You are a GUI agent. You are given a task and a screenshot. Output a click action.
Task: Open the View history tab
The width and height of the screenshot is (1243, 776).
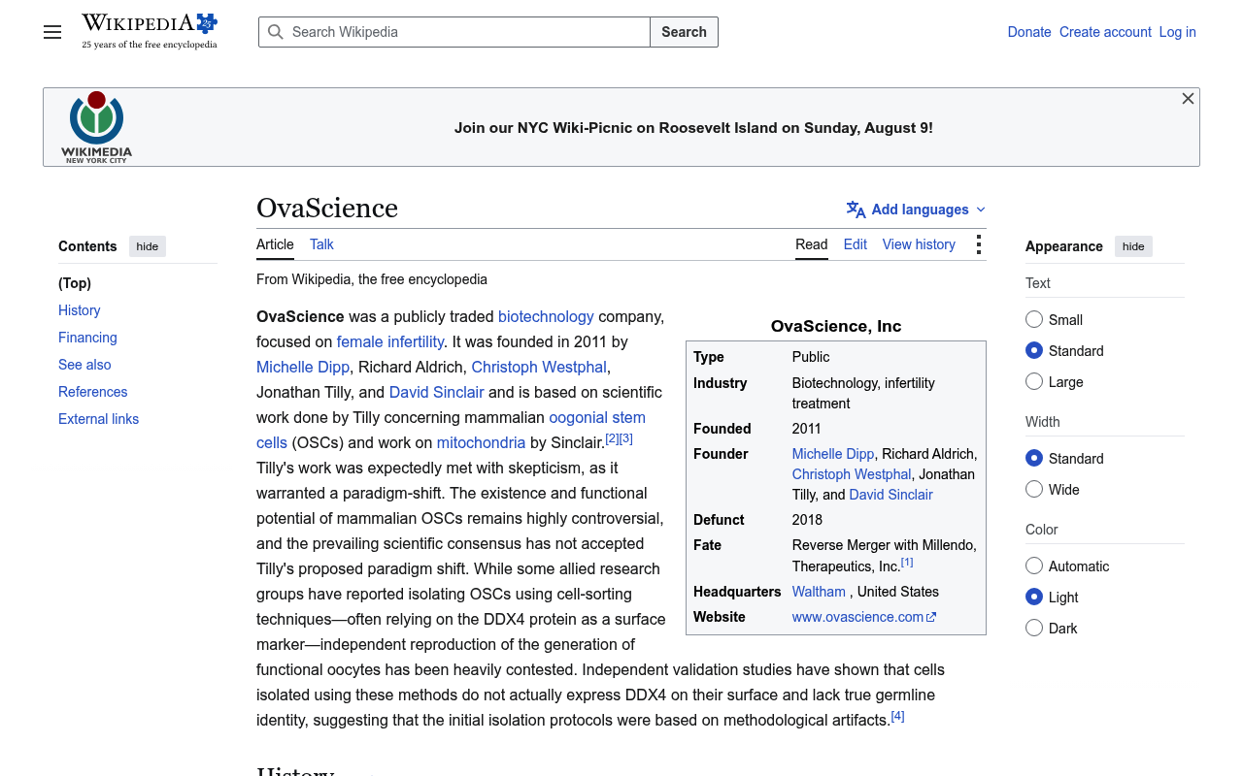919,244
